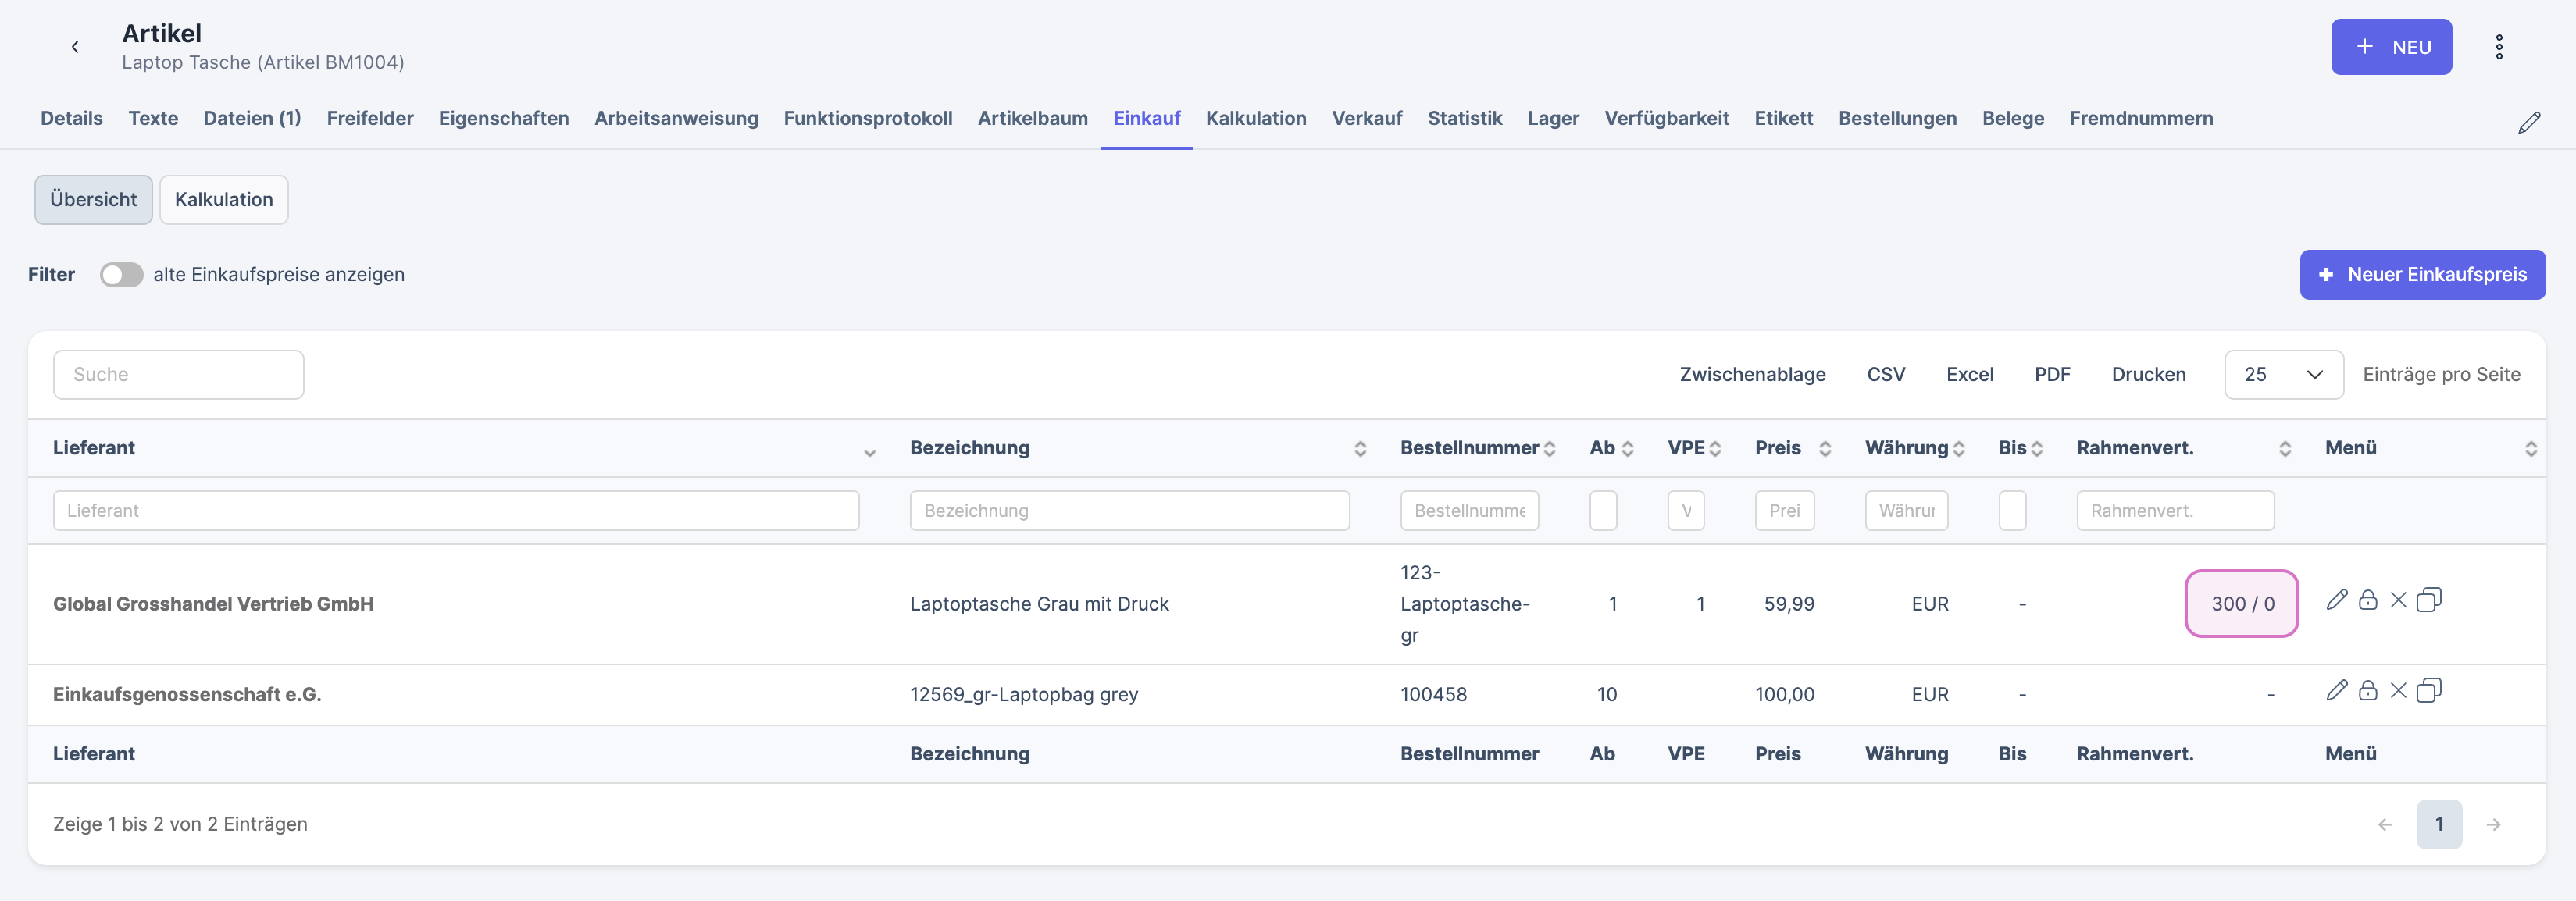Edit Global Grosshandel purchase price row
This screenshot has height=901, width=2576.
click(x=2336, y=600)
